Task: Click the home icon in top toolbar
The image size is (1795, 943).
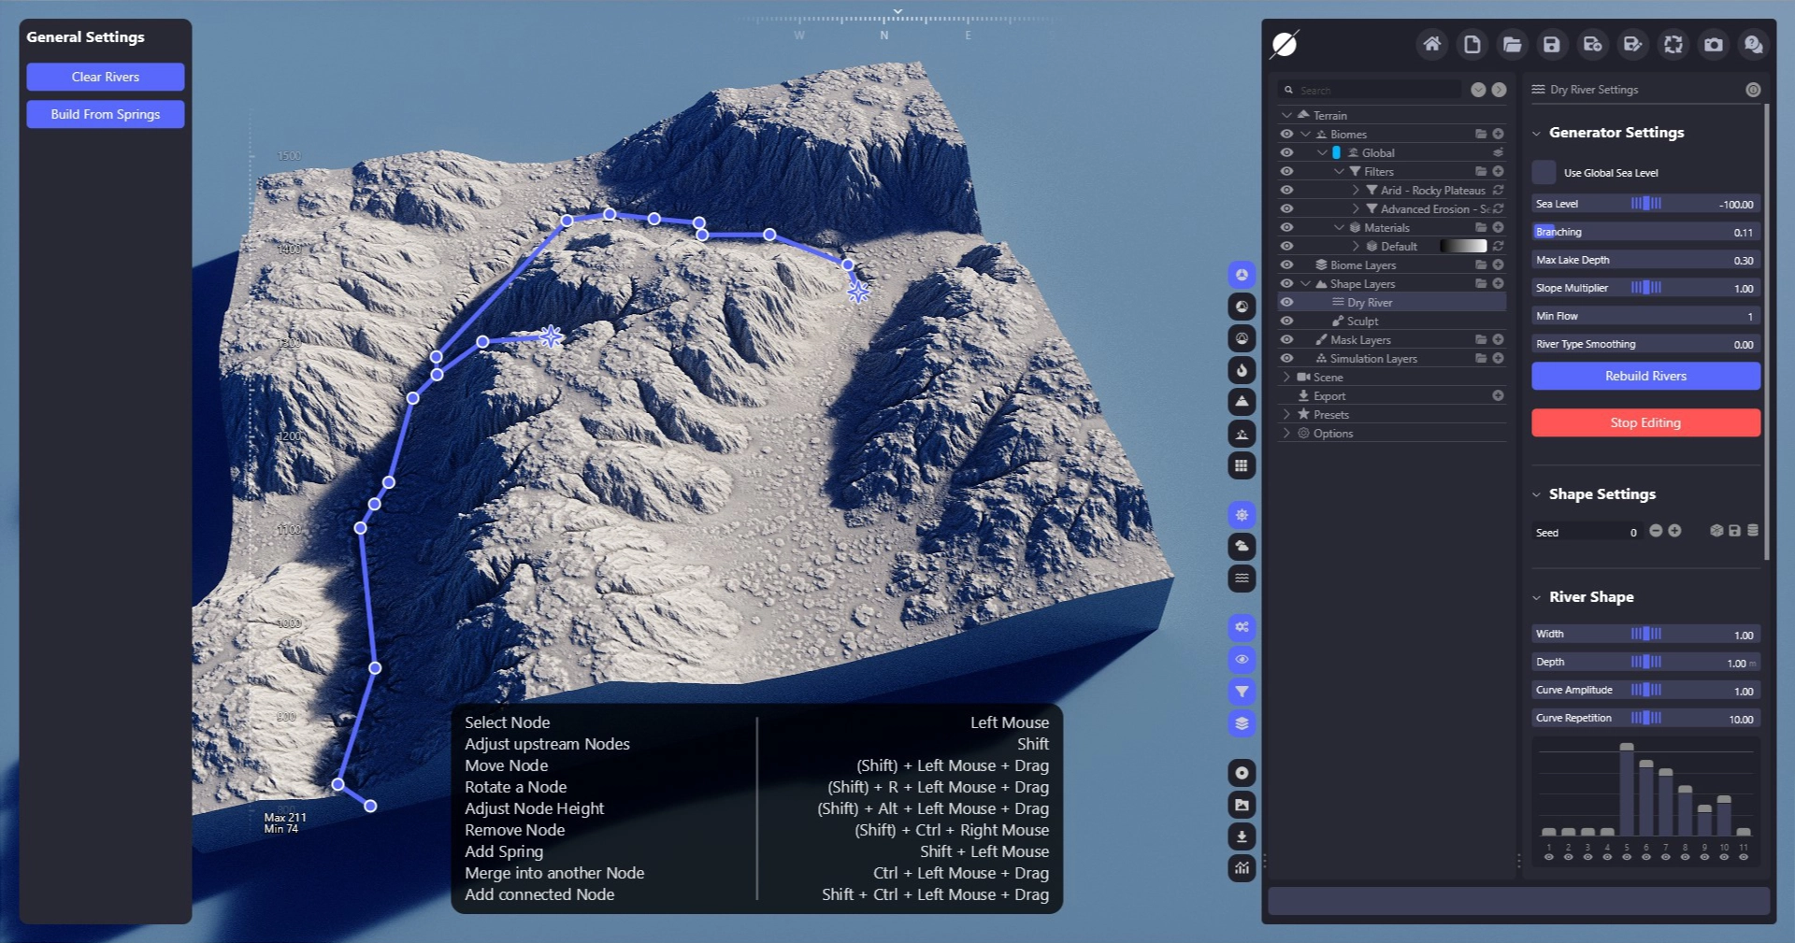Action: [x=1431, y=44]
